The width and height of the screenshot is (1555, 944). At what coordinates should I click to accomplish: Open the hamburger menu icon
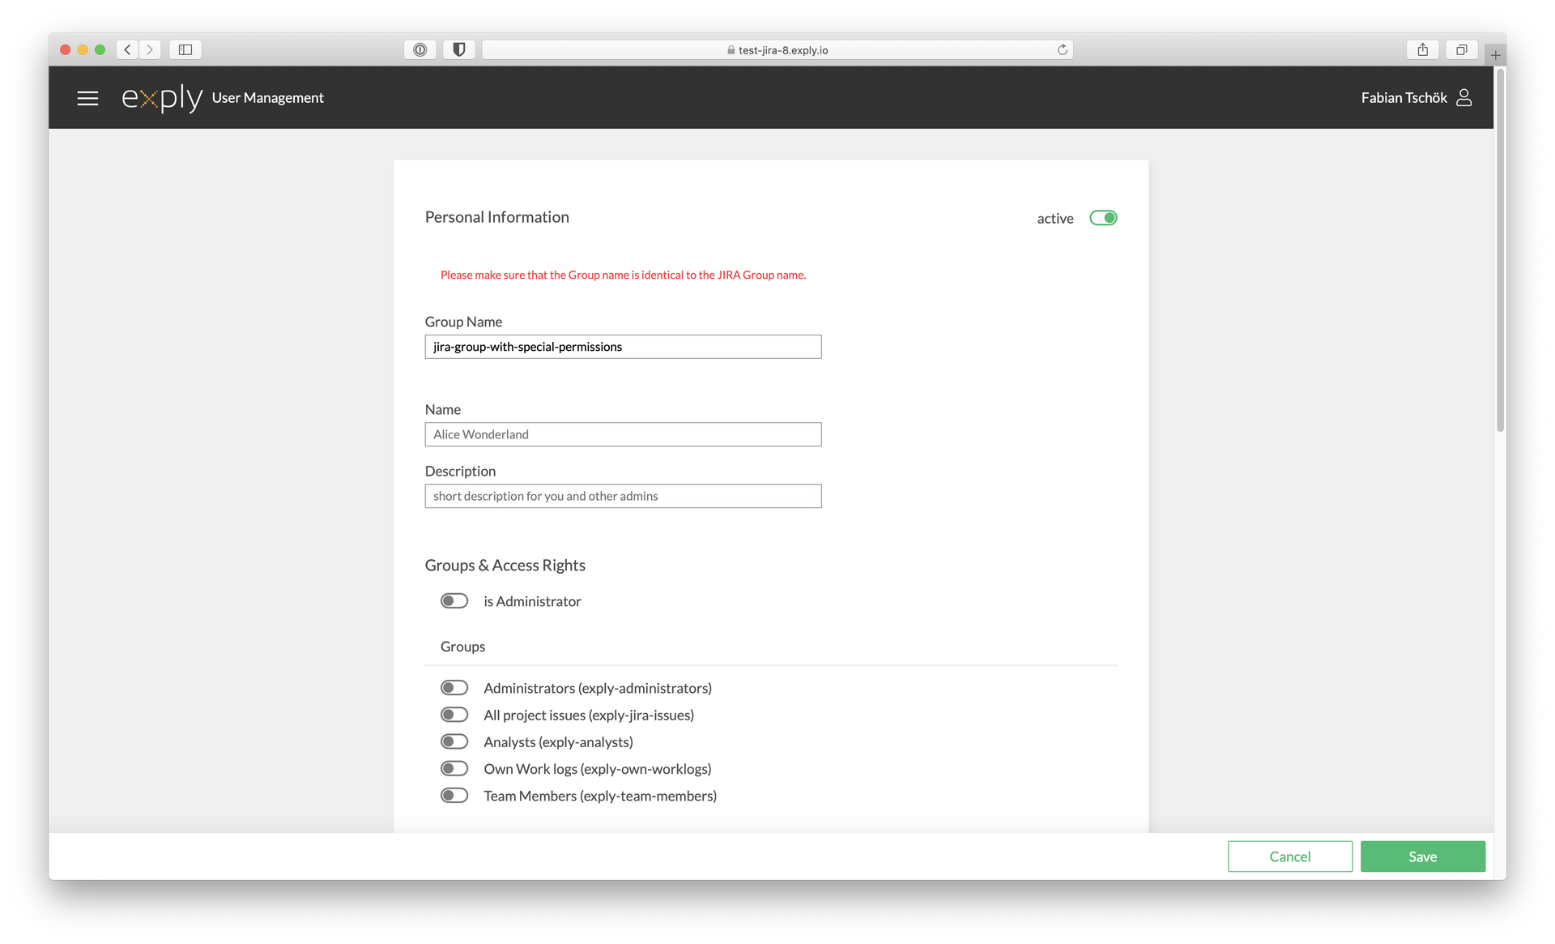pyautogui.click(x=89, y=96)
